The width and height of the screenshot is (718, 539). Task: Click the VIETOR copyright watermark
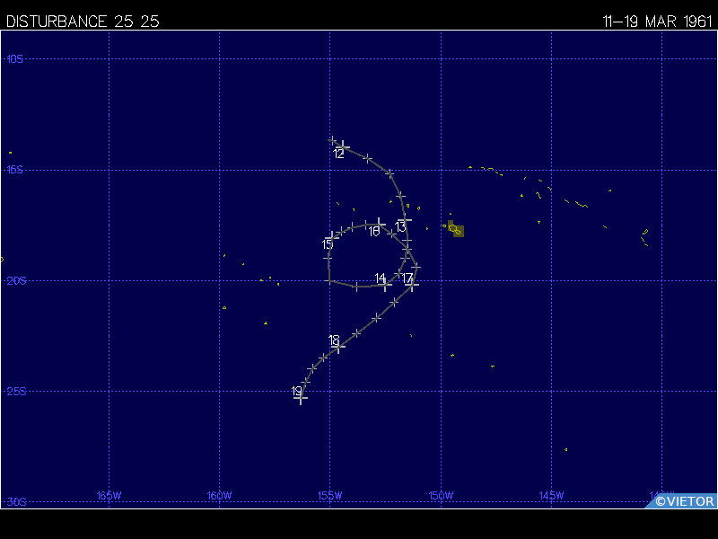pos(684,501)
